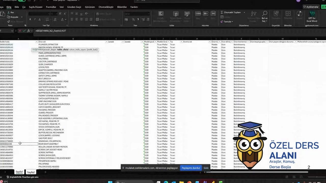Click the fx insert function icon
This screenshot has height=183, width=326.
pyautogui.click(x=29, y=31)
